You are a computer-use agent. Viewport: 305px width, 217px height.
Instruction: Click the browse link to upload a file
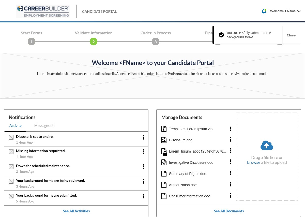click(253, 162)
